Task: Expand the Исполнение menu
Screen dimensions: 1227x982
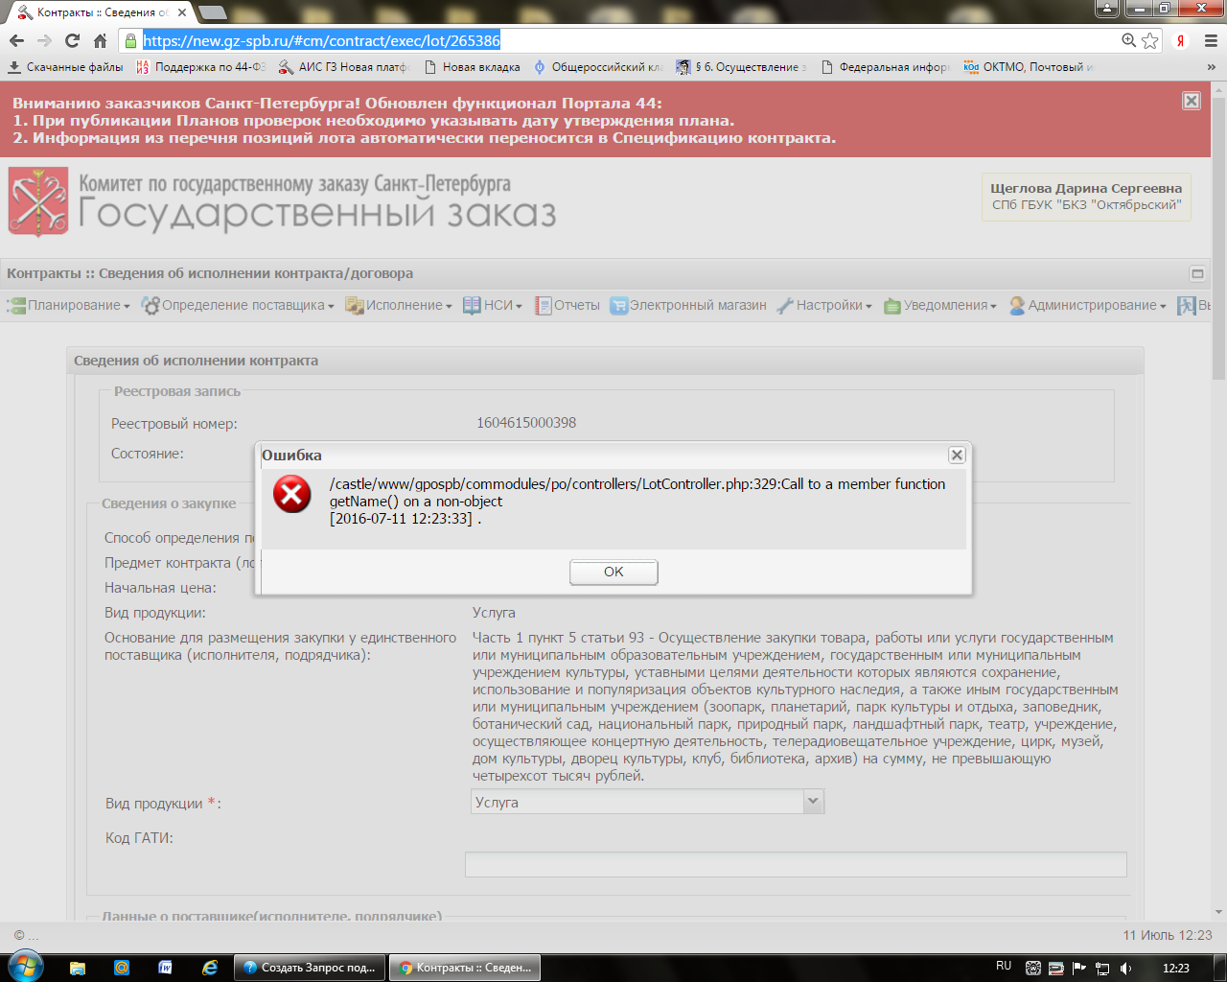Action: [399, 305]
